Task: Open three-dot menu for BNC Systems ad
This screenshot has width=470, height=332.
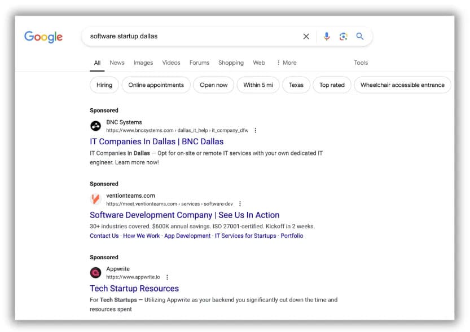Action: point(256,130)
